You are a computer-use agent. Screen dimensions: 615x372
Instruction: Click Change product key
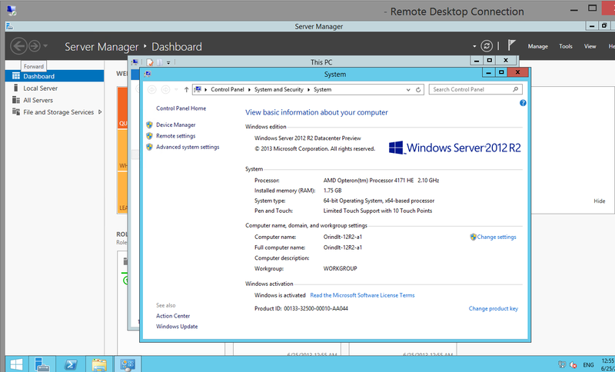pyautogui.click(x=493, y=308)
